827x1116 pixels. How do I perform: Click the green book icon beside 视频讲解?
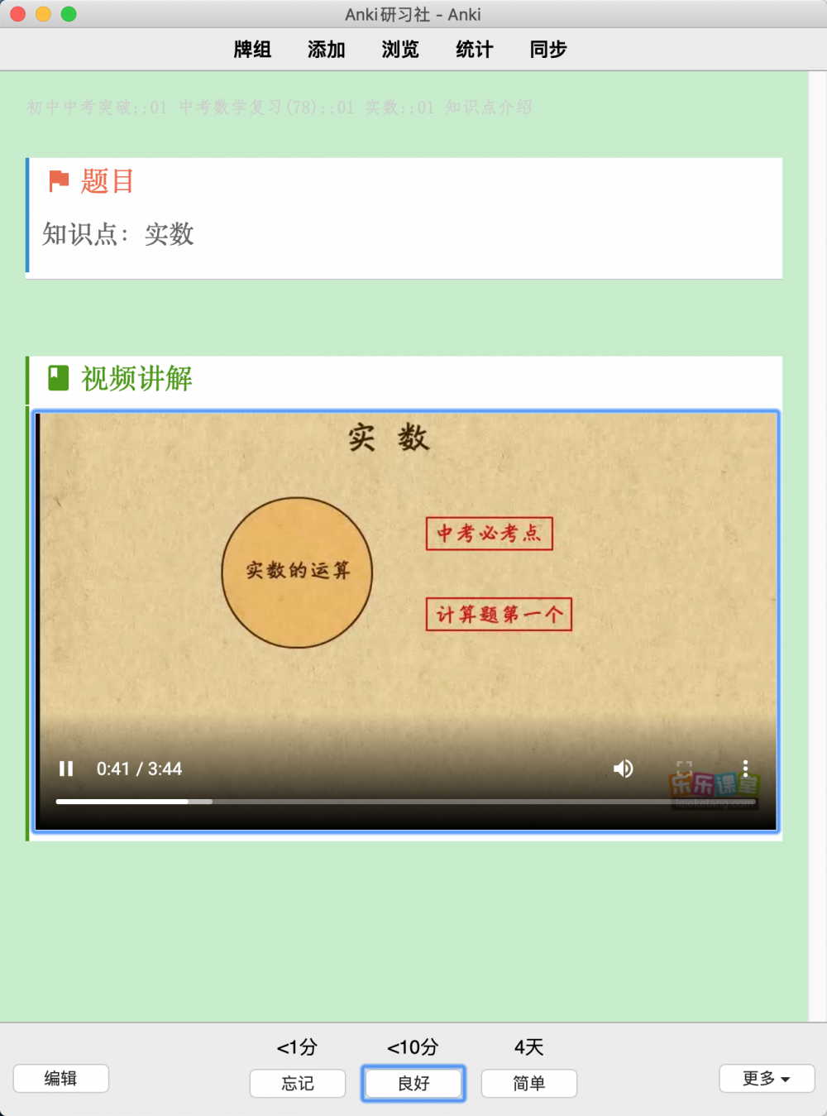tap(58, 378)
